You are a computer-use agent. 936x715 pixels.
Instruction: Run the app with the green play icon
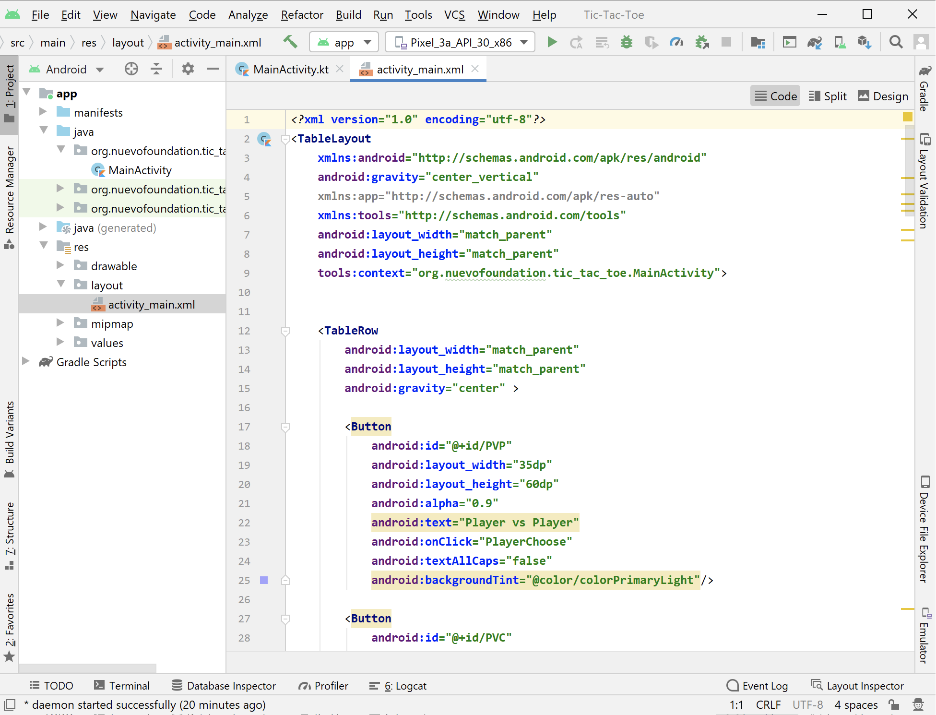click(x=552, y=42)
